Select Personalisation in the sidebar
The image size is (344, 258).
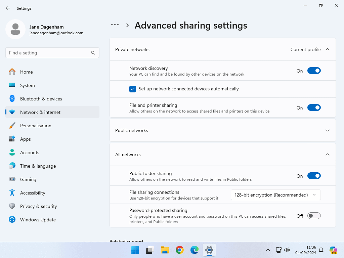[x=36, y=126]
